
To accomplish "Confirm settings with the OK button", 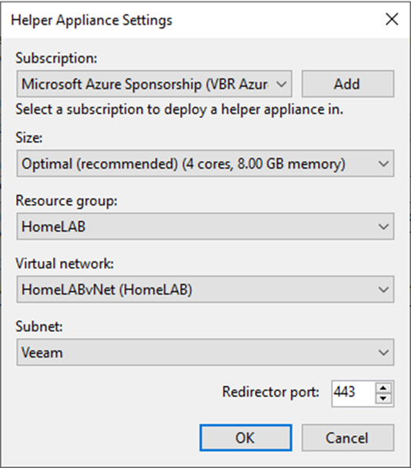I will click(246, 437).
